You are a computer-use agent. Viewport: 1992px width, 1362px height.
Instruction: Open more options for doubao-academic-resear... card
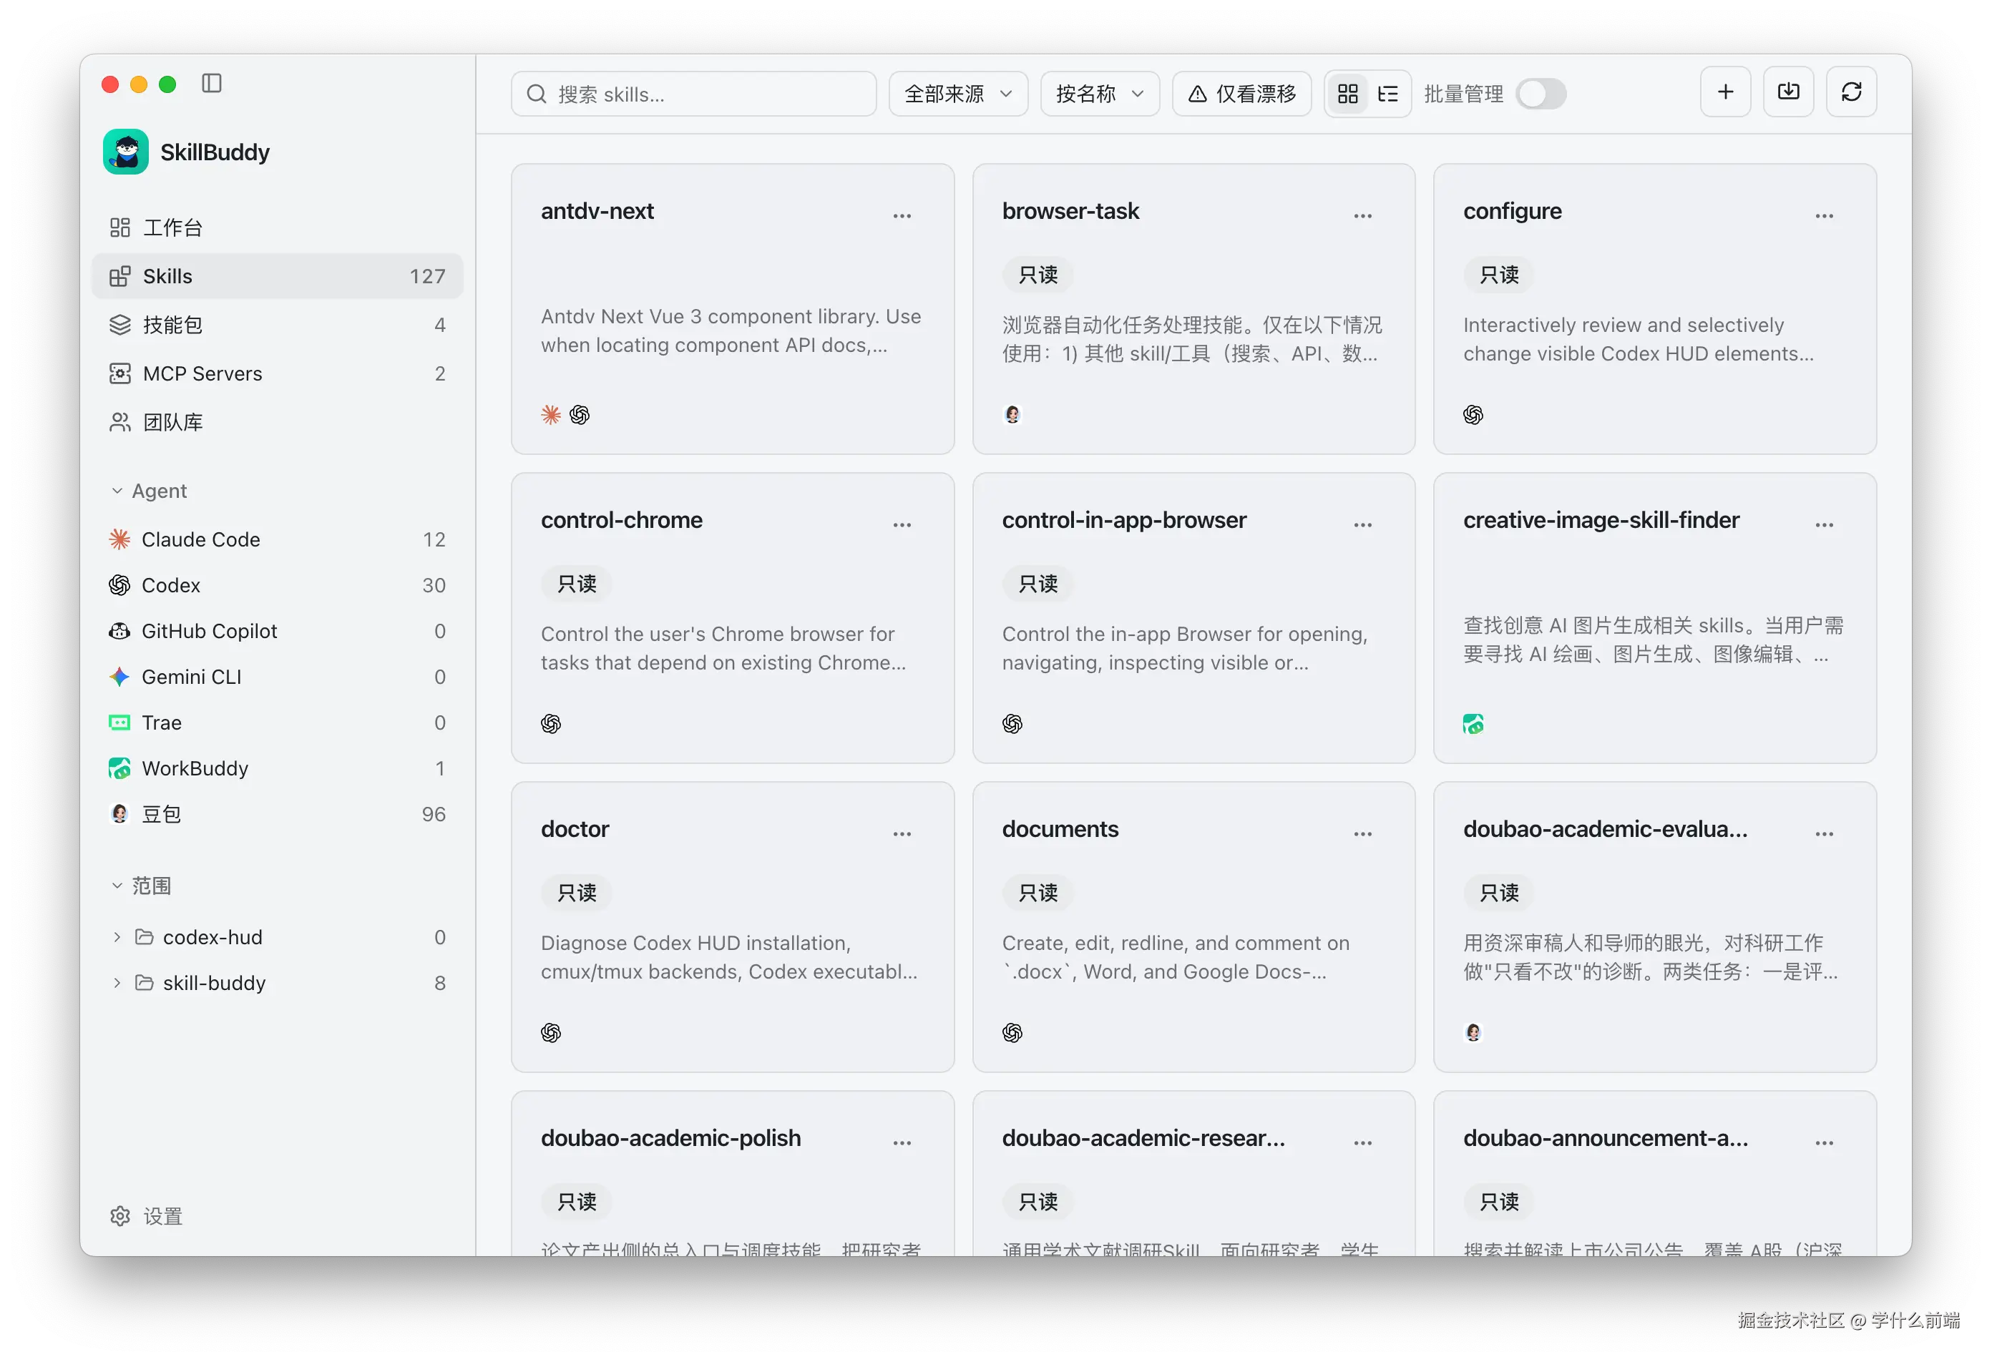(x=1363, y=1142)
